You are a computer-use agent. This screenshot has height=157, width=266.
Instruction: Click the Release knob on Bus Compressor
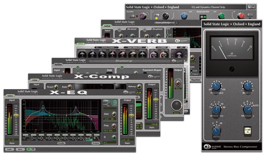click(x=248, y=110)
